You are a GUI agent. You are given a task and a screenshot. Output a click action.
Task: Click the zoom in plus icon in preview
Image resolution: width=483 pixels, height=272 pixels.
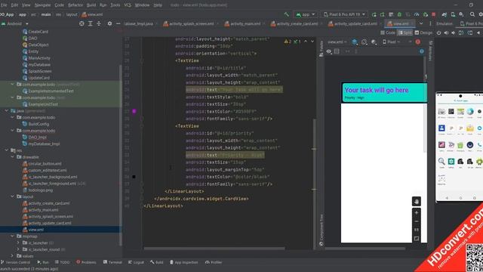click(x=417, y=213)
